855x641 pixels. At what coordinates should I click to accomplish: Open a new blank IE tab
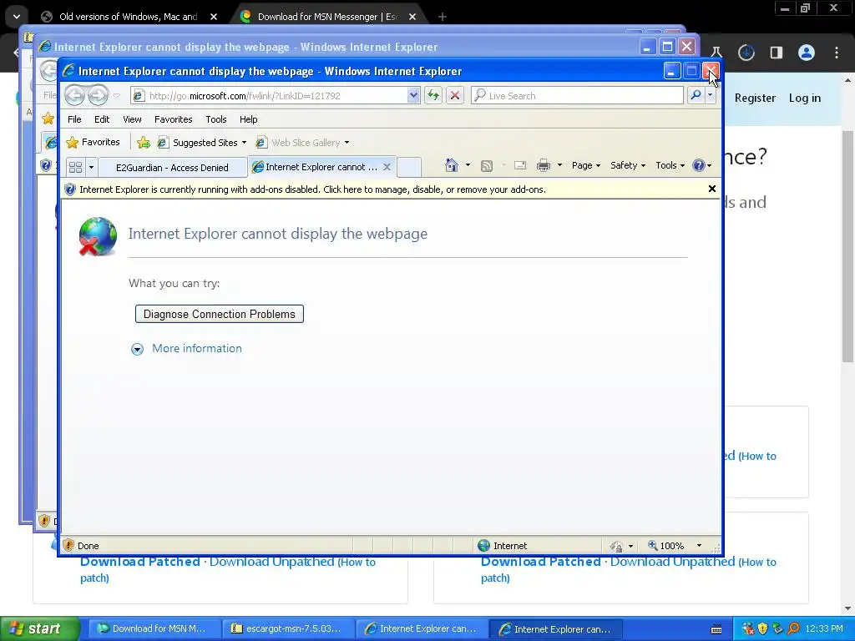point(409,167)
